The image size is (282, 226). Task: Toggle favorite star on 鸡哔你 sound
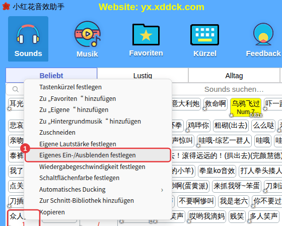[x=187, y=130]
